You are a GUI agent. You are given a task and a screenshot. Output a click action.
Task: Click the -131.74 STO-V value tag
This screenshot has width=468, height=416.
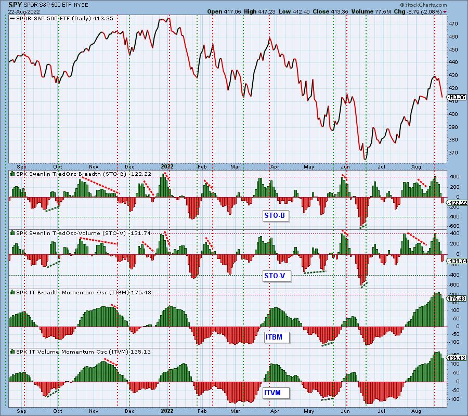click(457, 261)
